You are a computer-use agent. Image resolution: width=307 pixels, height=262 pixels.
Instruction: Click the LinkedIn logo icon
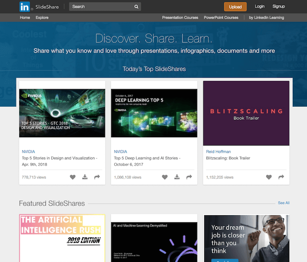pos(25,7)
